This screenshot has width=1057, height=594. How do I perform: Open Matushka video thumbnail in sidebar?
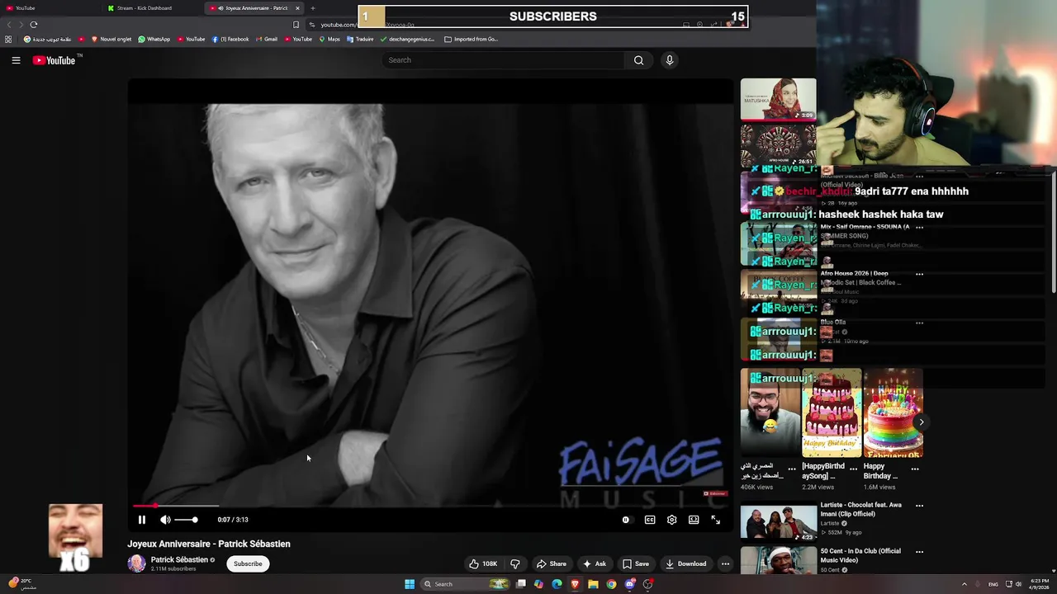778,99
